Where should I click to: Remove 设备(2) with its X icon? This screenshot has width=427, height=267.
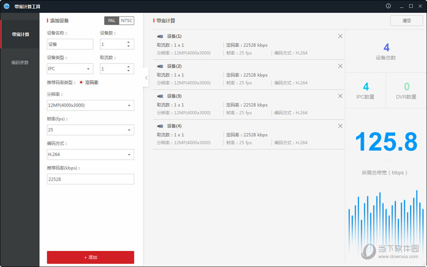(x=340, y=66)
